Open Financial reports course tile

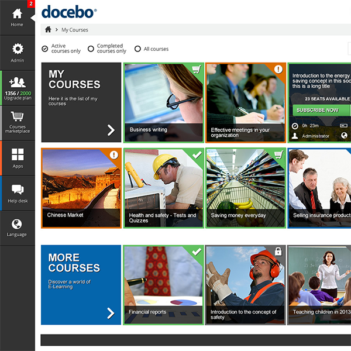click(x=163, y=284)
